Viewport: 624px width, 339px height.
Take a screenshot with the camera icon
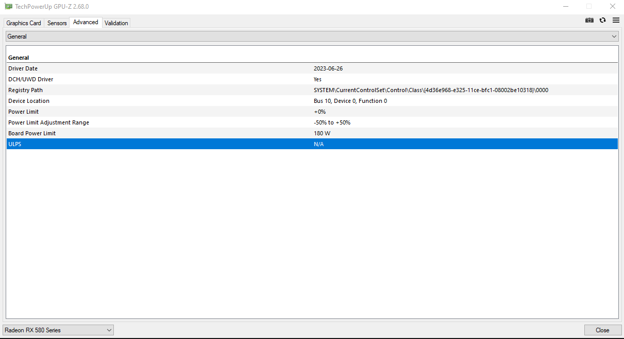(x=589, y=20)
